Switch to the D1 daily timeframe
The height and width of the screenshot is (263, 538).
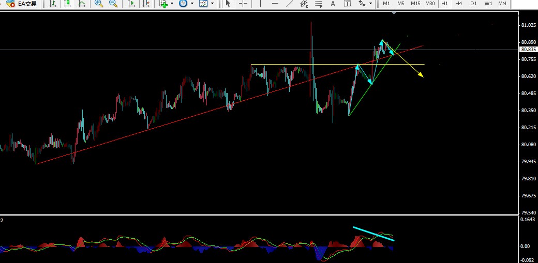[473, 4]
